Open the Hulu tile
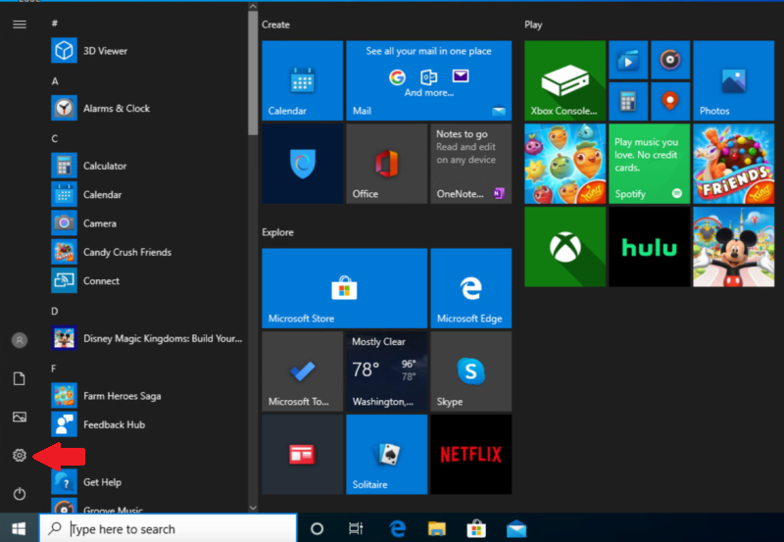The width and height of the screenshot is (784, 542). (x=649, y=247)
